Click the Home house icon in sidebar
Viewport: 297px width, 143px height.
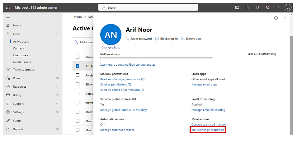click(8, 25)
